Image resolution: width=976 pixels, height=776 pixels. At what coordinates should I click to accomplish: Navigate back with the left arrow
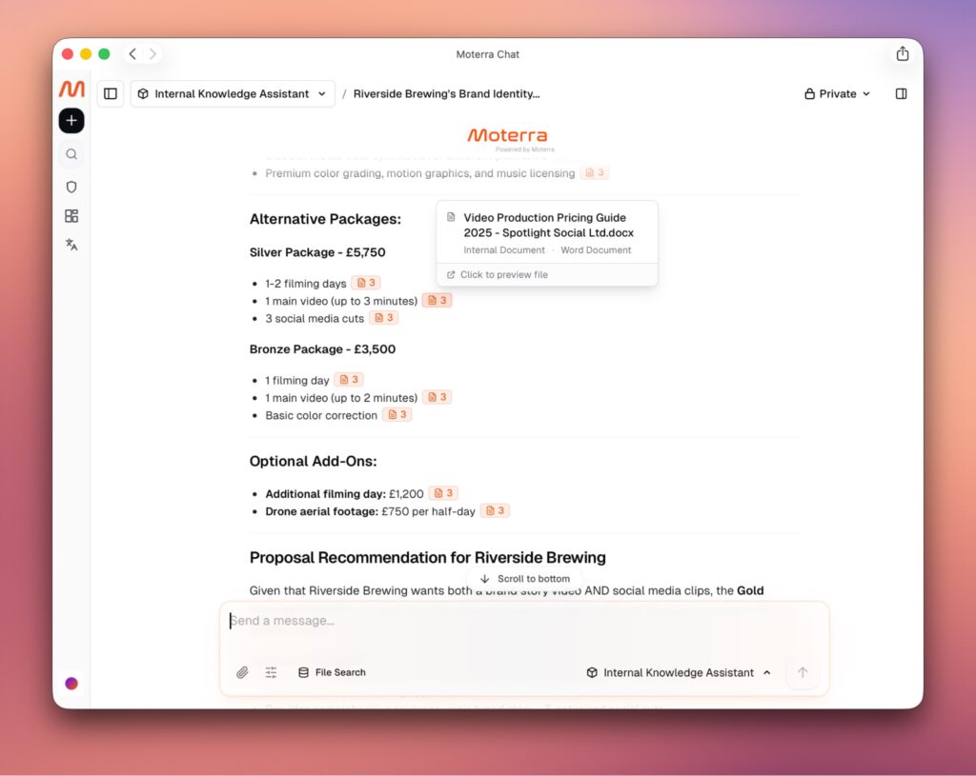point(132,54)
